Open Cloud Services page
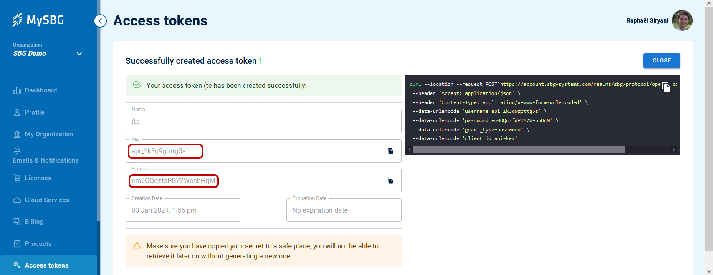Screen dimensions: 713x275 tap(47, 200)
